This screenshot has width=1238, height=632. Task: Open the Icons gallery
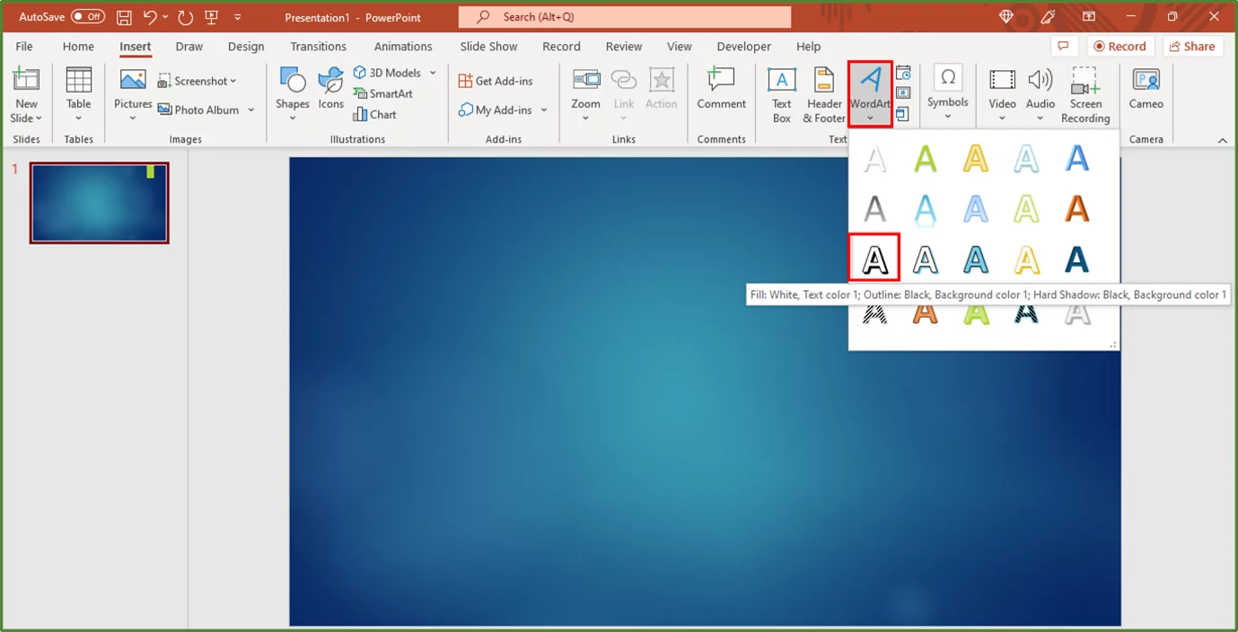330,90
